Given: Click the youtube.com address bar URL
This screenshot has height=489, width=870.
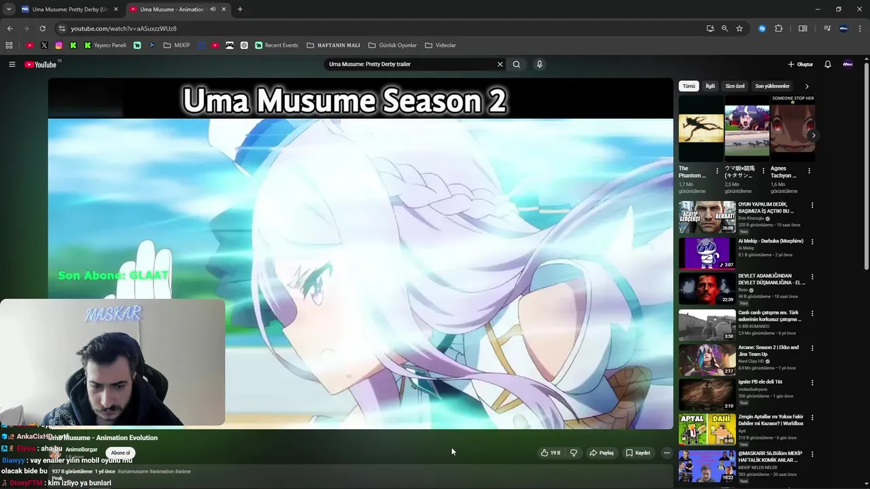Looking at the screenshot, I should (x=124, y=29).
